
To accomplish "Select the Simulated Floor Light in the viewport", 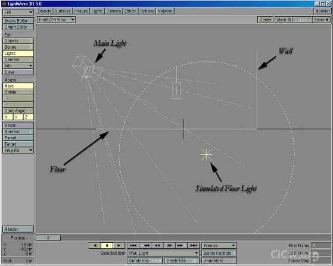I will coord(207,155).
